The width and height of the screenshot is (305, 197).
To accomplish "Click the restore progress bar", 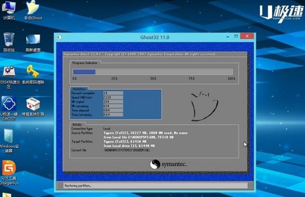I will point(153,72).
